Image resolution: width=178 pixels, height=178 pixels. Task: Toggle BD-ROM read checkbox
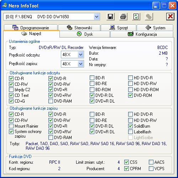pyautogui.click(x=92, y=90)
